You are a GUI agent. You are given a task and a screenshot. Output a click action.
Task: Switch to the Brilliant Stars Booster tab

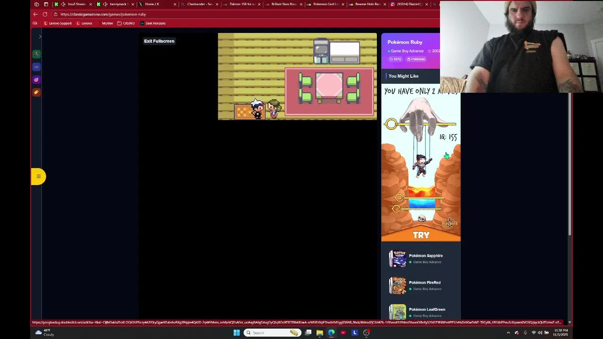click(284, 4)
